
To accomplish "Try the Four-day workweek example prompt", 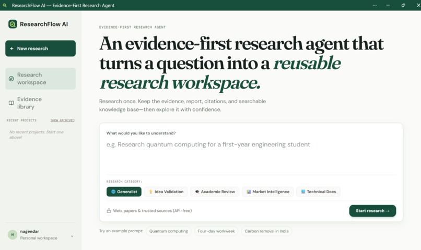I will (x=216, y=231).
